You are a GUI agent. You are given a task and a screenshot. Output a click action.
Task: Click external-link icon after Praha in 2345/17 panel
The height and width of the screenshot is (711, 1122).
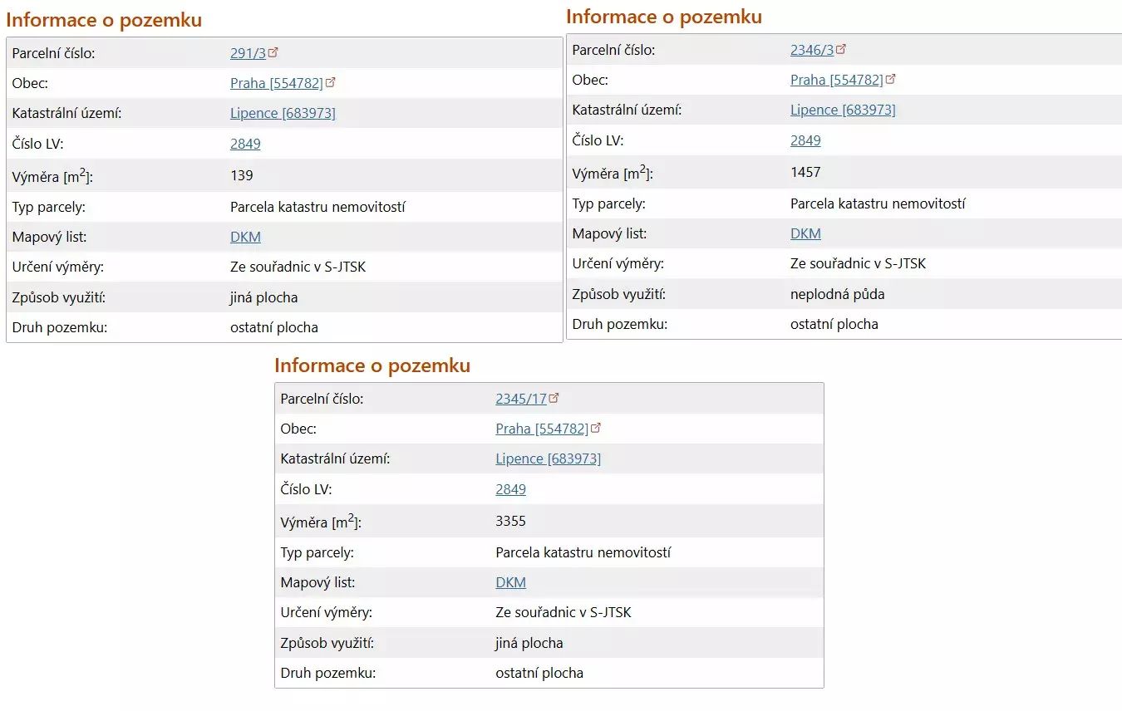pyautogui.click(x=596, y=428)
